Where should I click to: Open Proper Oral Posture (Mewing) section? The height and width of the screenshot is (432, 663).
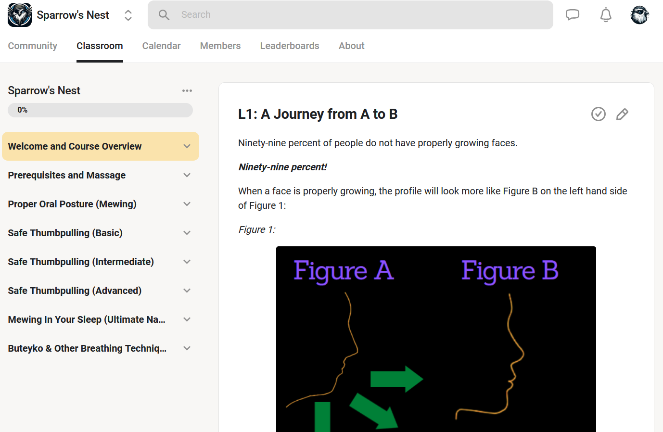click(101, 204)
